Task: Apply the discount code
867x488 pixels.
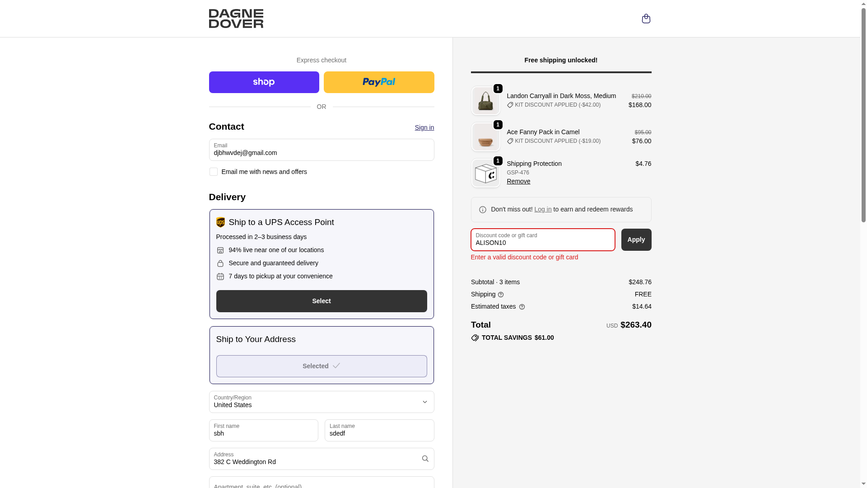Action: coord(636,239)
